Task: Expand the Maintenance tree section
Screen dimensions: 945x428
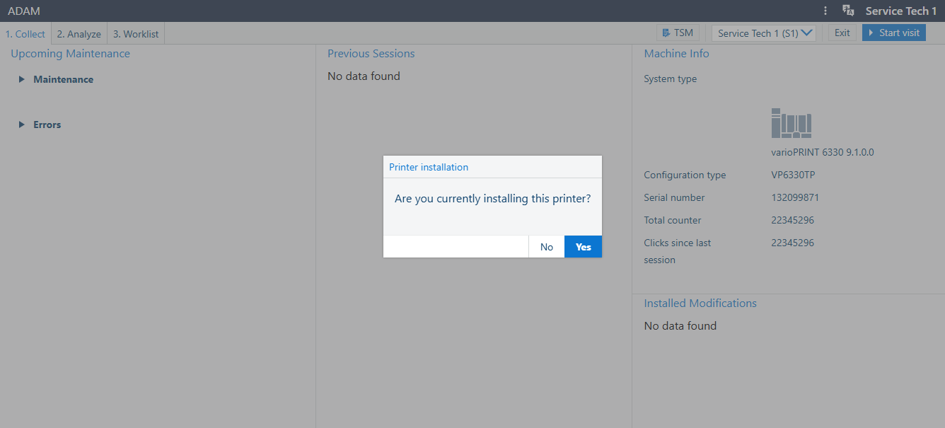Action: 22,79
